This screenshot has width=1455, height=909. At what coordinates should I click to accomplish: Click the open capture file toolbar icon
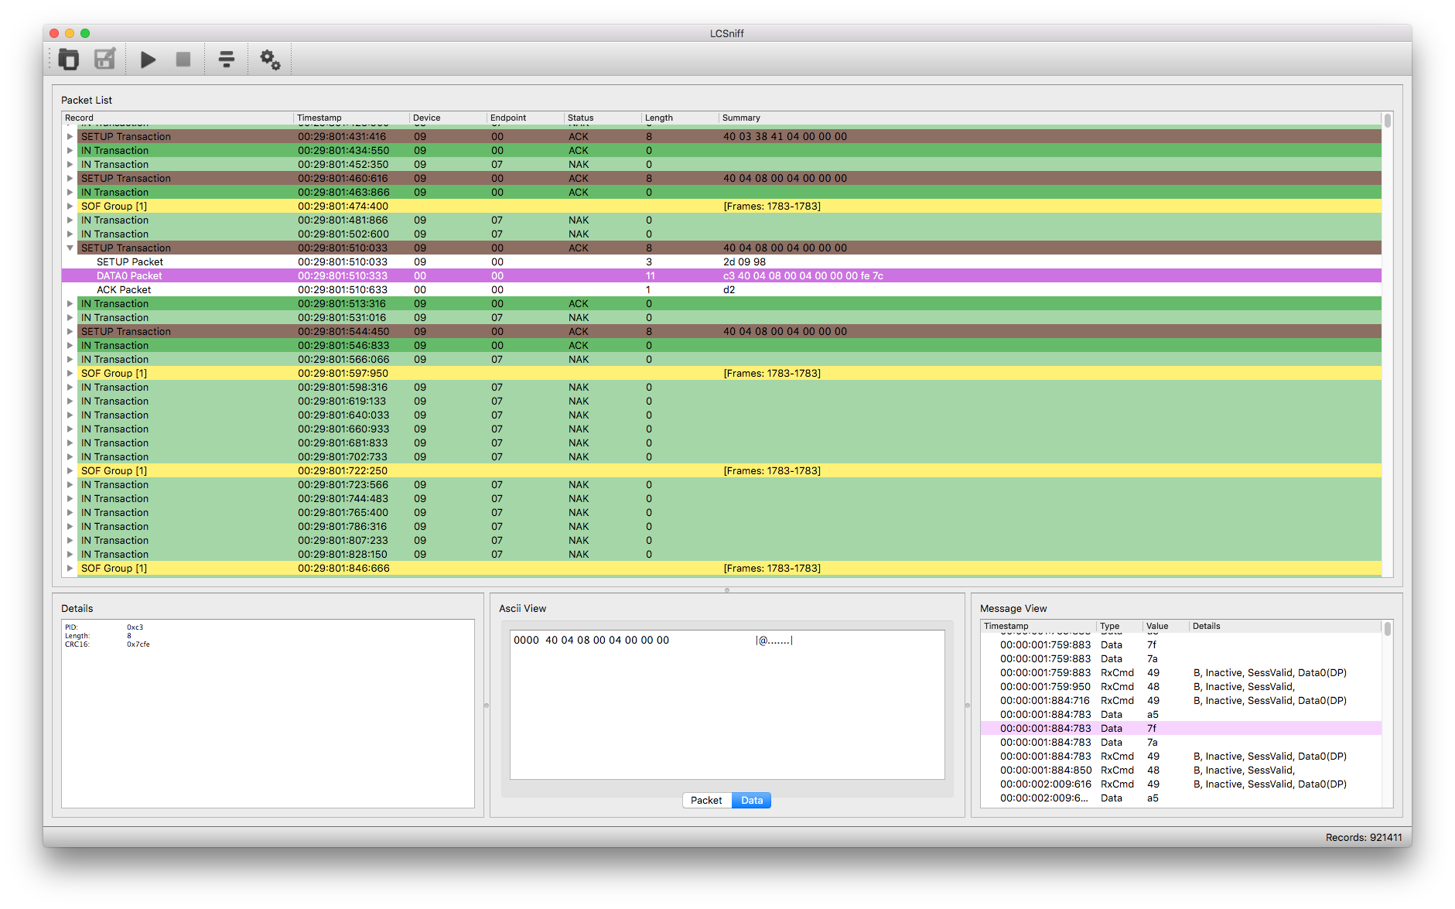[69, 59]
